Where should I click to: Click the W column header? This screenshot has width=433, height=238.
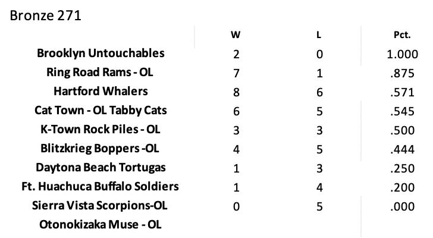tap(236, 36)
